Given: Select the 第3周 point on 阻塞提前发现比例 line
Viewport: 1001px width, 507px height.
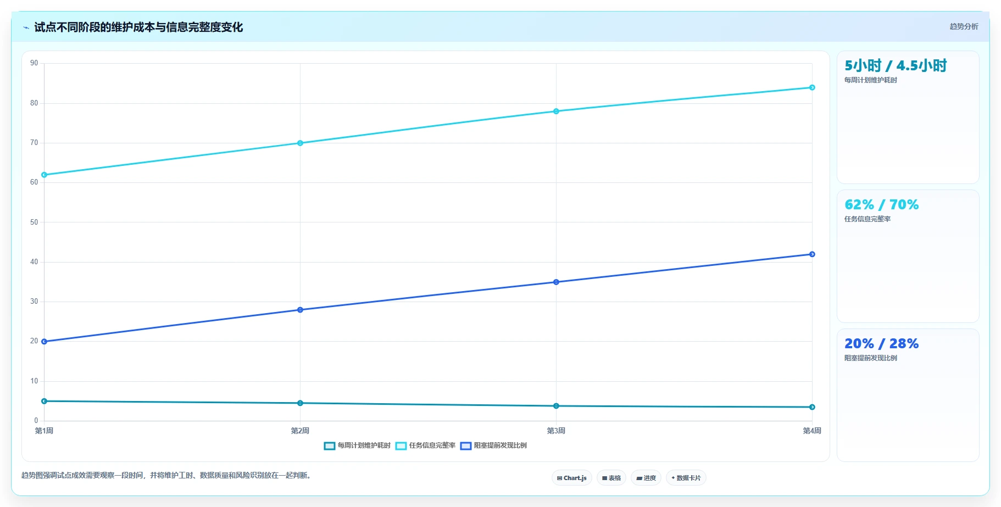Looking at the screenshot, I should (x=556, y=282).
